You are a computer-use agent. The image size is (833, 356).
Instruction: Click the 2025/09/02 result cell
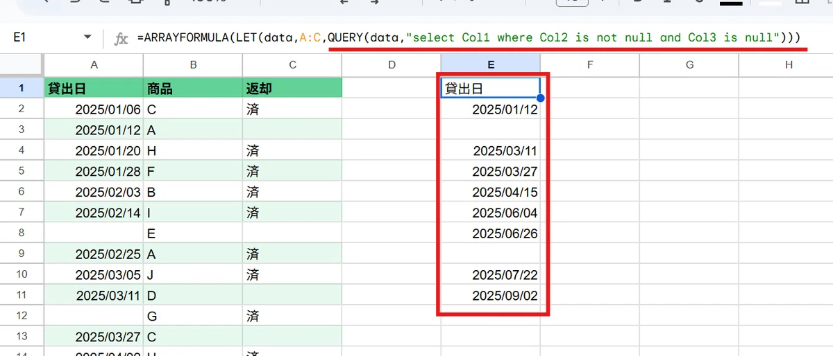coord(491,296)
